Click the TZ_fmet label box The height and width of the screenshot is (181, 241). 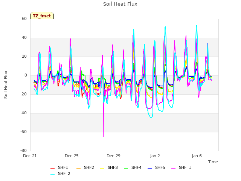[x=42, y=16]
